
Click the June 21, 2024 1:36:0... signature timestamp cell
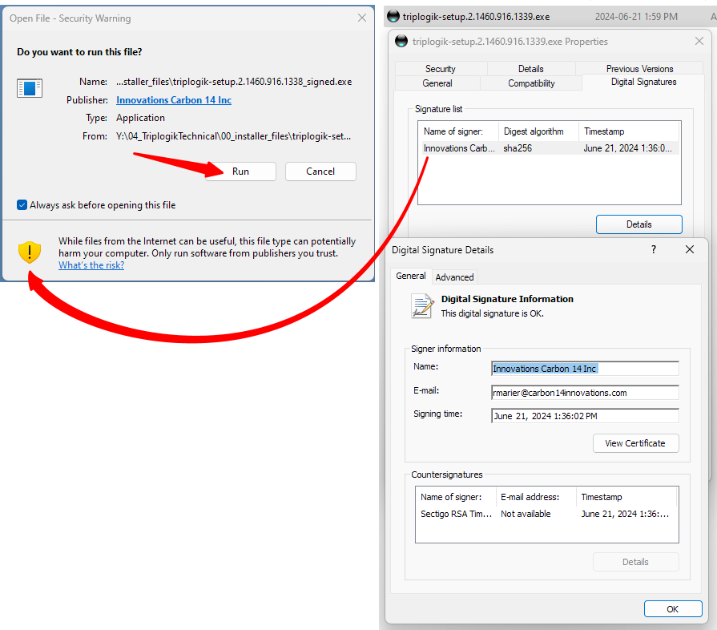(x=628, y=148)
